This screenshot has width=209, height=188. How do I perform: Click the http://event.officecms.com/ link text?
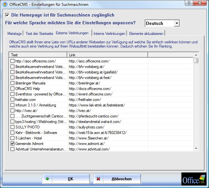[91, 94]
